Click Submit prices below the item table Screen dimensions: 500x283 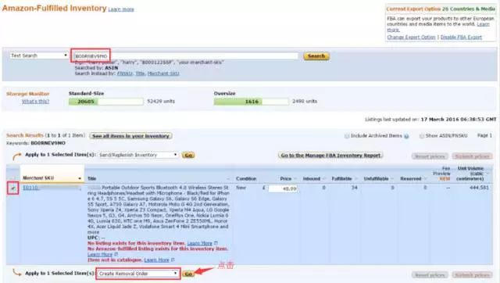point(472,274)
